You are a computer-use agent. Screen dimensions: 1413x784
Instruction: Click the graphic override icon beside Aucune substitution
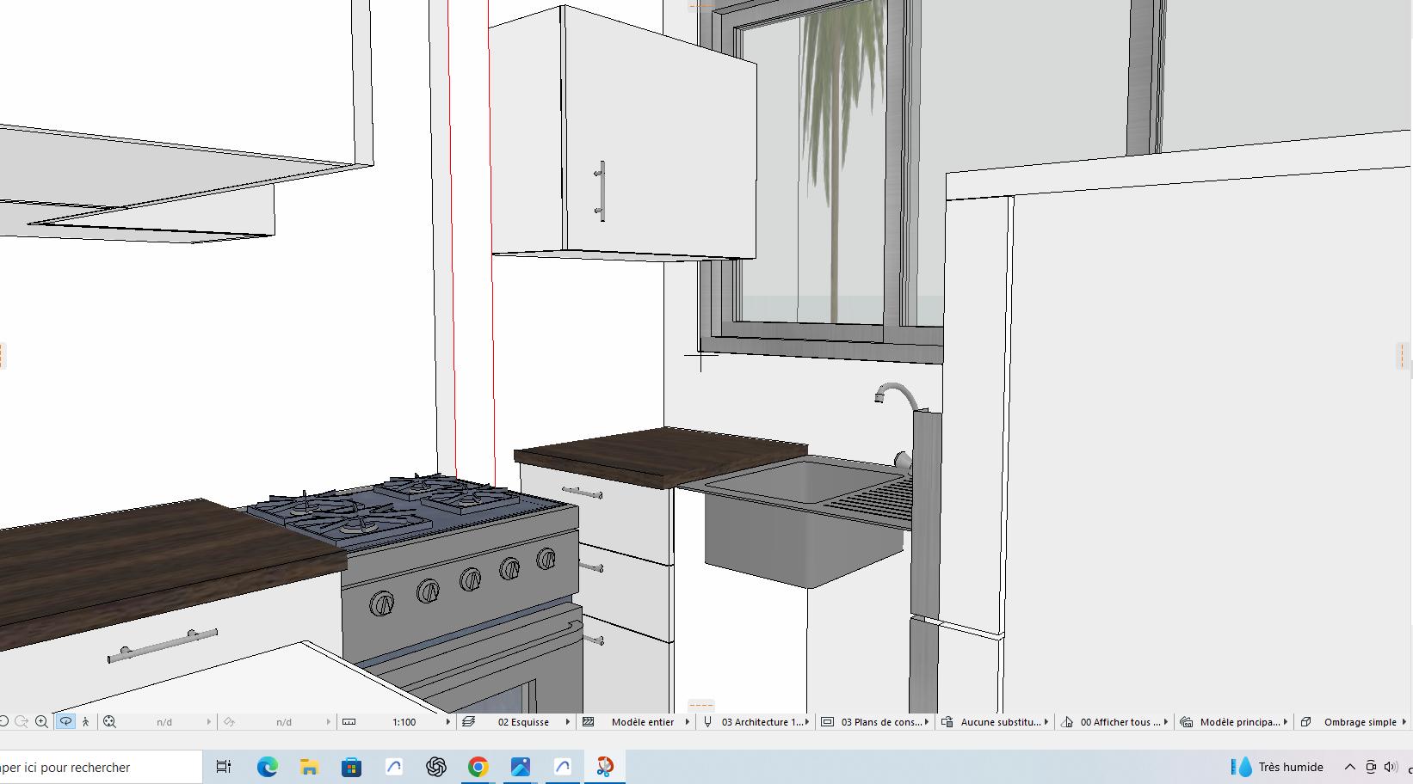click(947, 722)
